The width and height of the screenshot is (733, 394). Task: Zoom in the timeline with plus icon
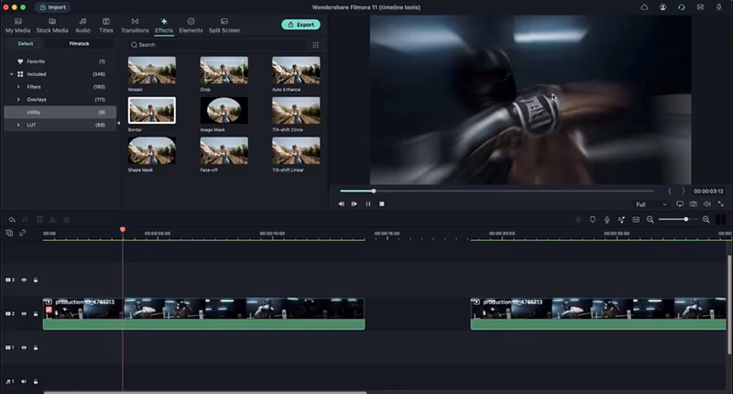[706, 220]
